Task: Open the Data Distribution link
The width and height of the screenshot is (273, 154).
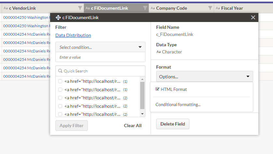Action: (x=73, y=35)
